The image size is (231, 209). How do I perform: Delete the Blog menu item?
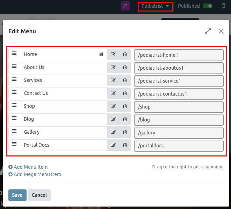125,119
